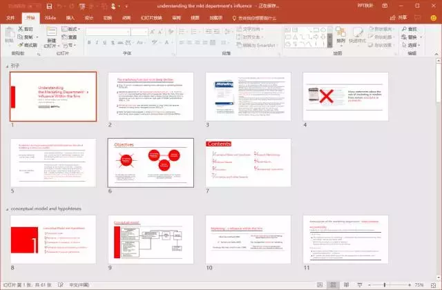Open the Shape Fill (形状填充) dropdown

coord(381,29)
